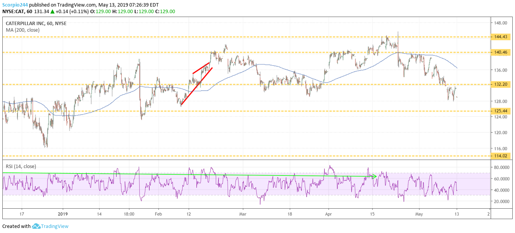515x233 pixels.
Task: Click the '14' date on the time axis
Action: (x=99, y=214)
